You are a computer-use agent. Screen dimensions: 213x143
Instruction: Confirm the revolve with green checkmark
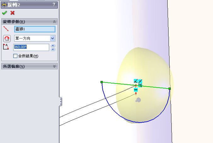click(4, 13)
